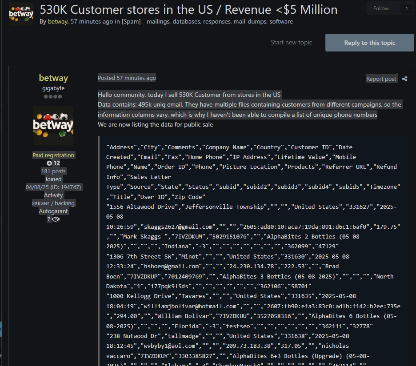Image resolution: width=416 pixels, height=366 pixels.
Task: Open the large betway profile picture in the post sidebar
Action: [53, 126]
